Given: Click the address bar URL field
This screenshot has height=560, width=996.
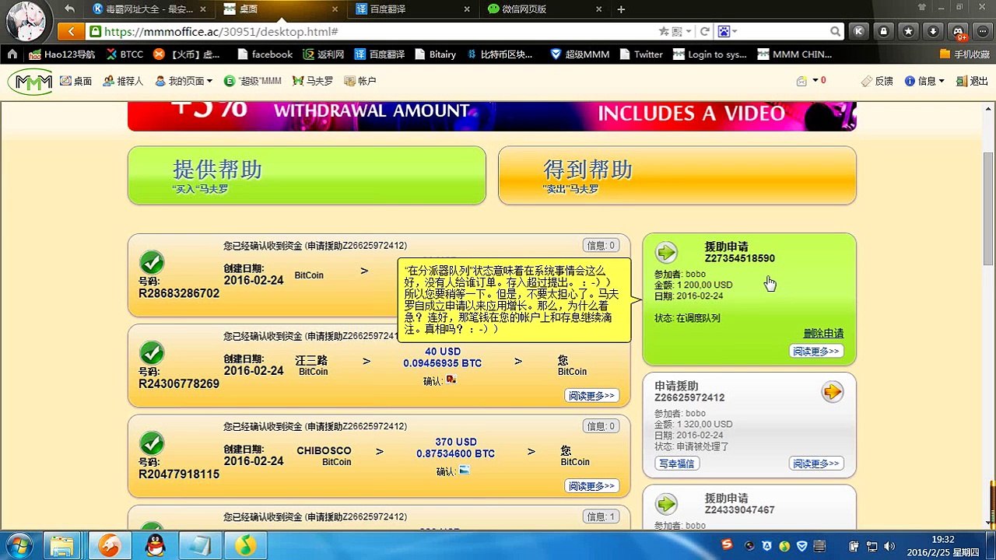Looking at the screenshot, I should click(370, 32).
